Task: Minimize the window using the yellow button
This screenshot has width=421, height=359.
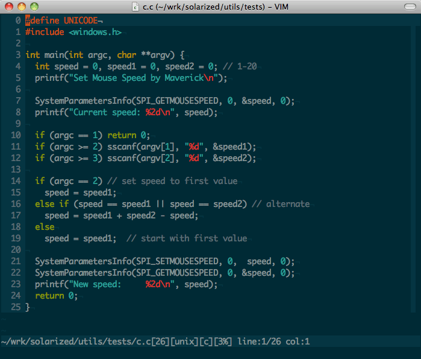Action: pos(22,7)
